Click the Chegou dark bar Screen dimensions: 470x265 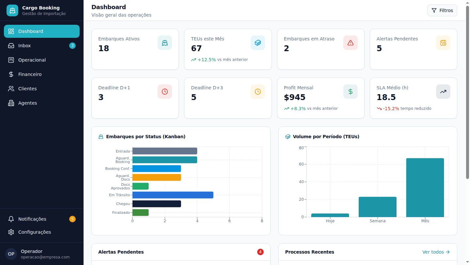tap(157, 204)
